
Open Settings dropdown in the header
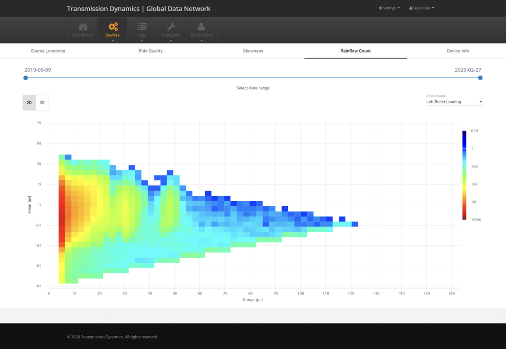(389, 8)
